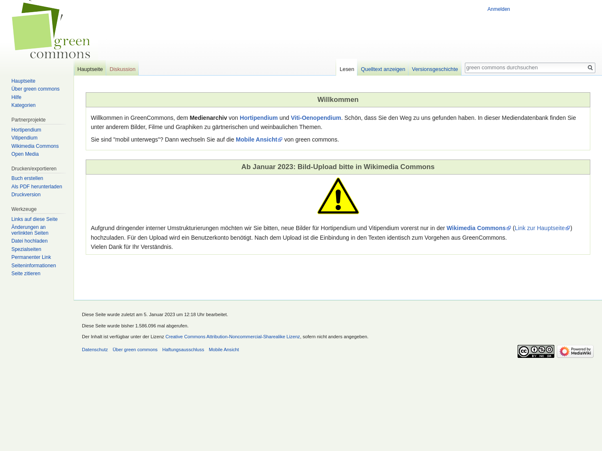The height and width of the screenshot is (451, 602).
Task: Open the Versionsgeschichte tab
Action: [x=435, y=69]
